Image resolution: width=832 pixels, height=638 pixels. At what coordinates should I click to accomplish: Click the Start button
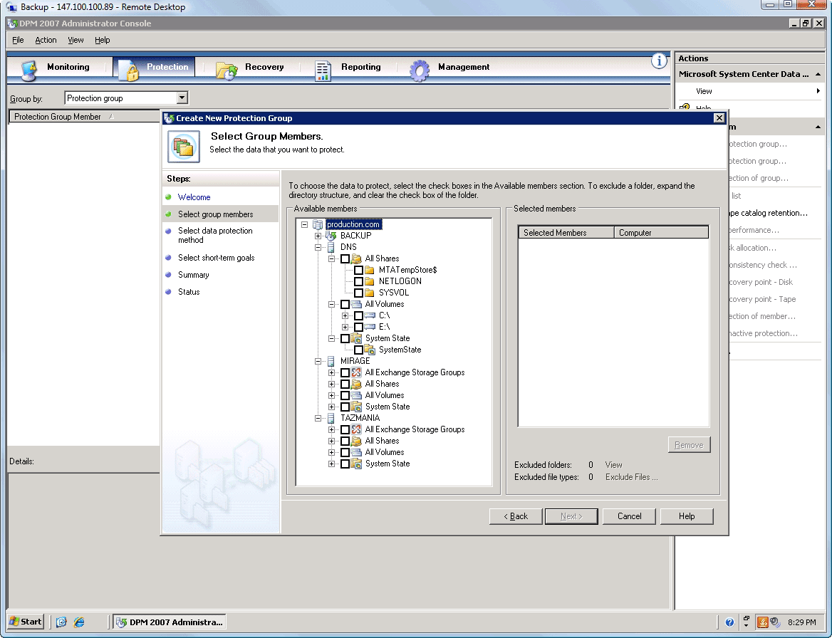pos(26,622)
